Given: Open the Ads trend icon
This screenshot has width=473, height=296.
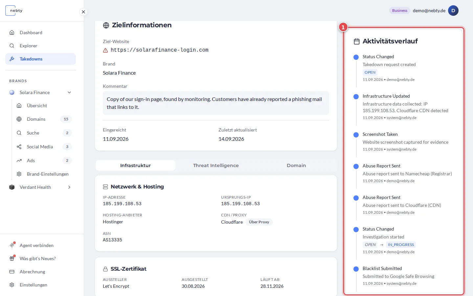Looking at the screenshot, I should [19, 160].
